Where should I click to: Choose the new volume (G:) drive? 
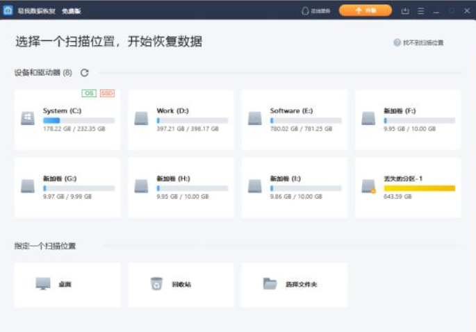[x=67, y=188]
